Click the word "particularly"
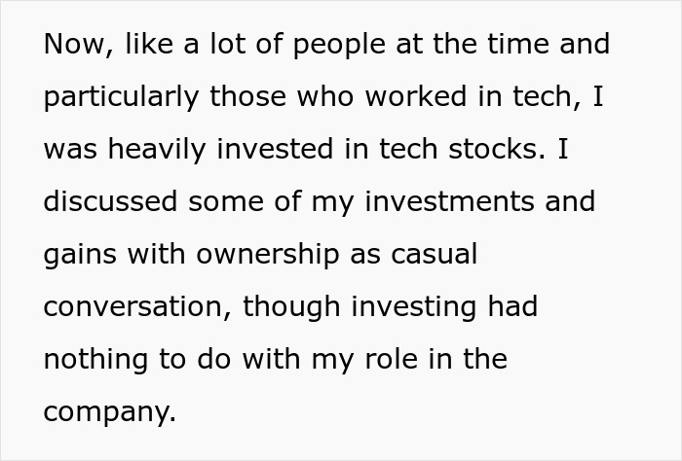 (122, 97)
